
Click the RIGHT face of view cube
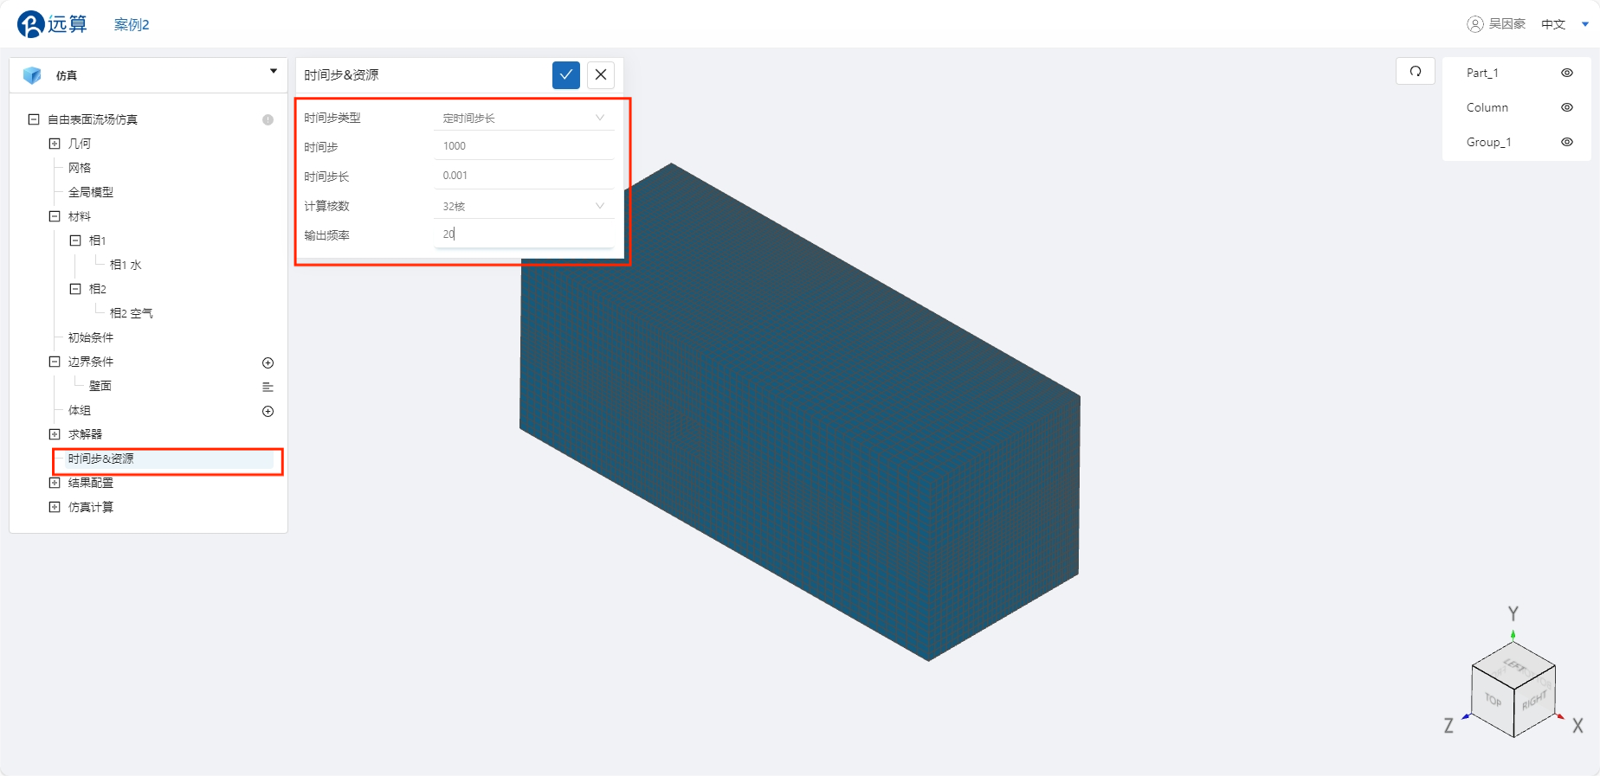[x=1534, y=700]
